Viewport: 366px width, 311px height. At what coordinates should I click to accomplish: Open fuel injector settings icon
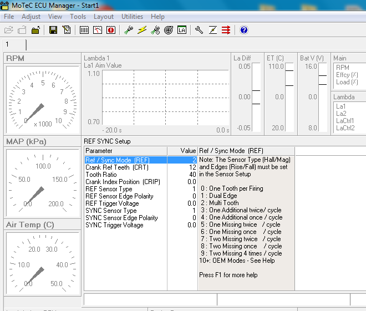coord(129,30)
